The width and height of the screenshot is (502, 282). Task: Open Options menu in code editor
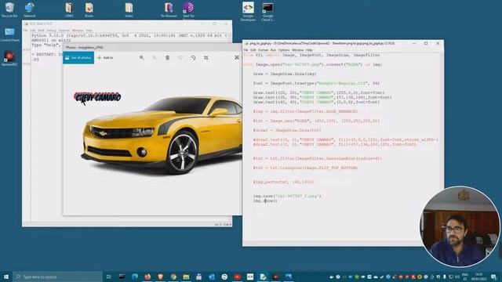pyautogui.click(x=284, y=50)
